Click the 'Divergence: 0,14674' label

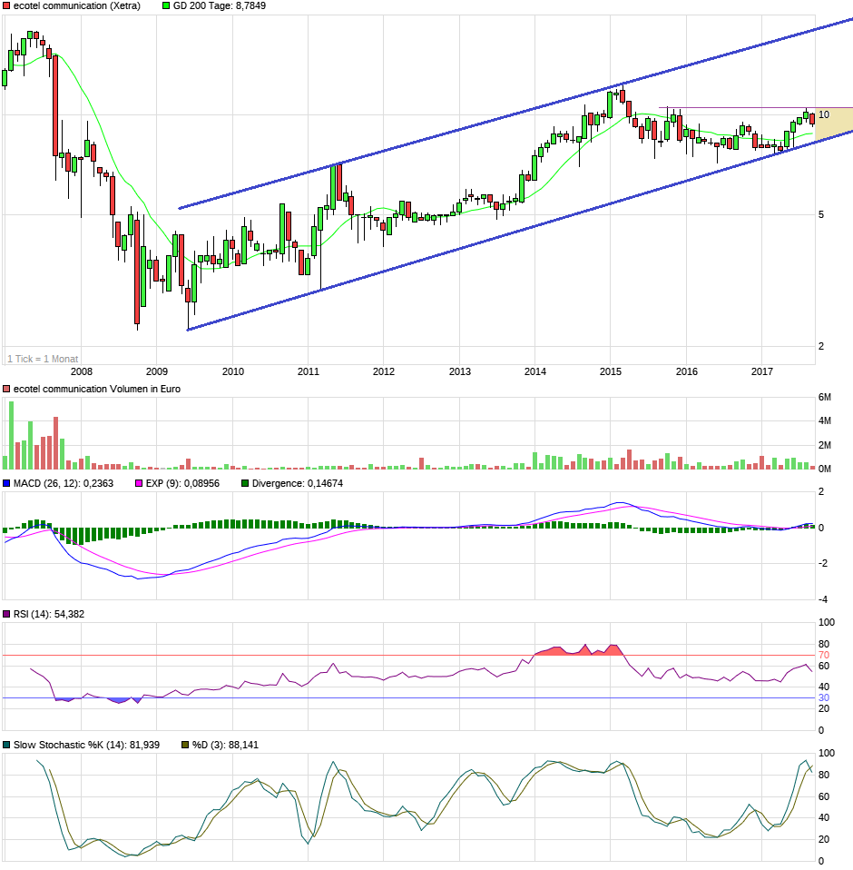297,483
